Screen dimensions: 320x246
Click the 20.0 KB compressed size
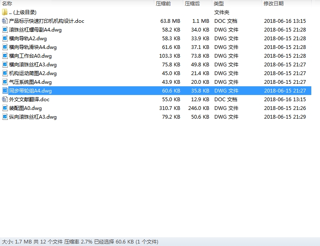point(200,82)
